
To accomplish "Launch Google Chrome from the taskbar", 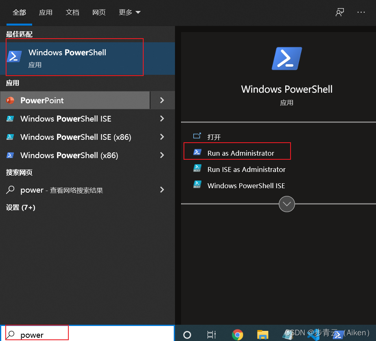I will [237, 334].
